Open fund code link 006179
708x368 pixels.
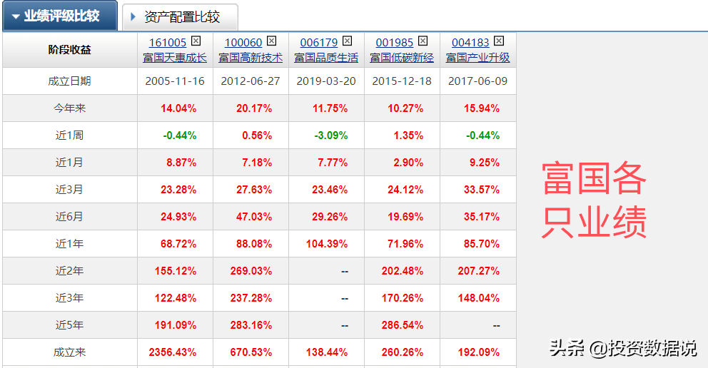[x=319, y=43]
